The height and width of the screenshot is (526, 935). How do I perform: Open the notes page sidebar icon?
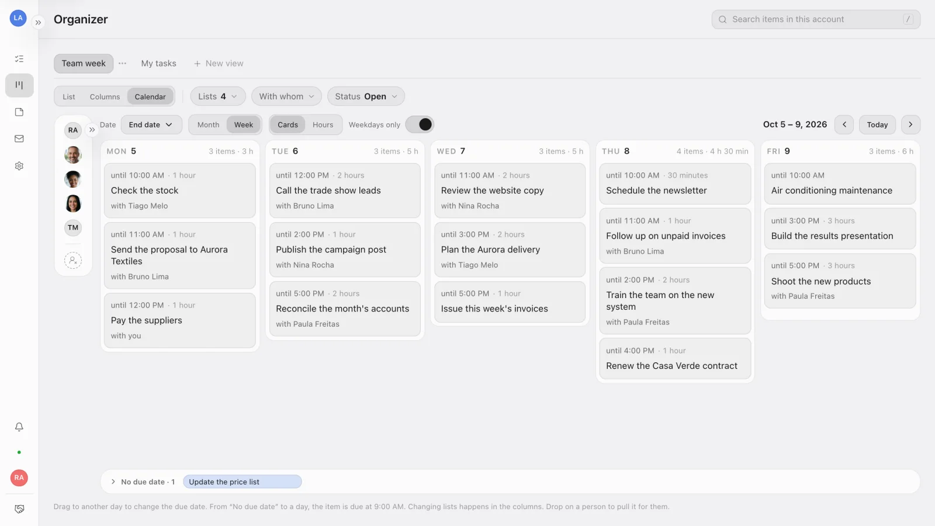tap(19, 112)
